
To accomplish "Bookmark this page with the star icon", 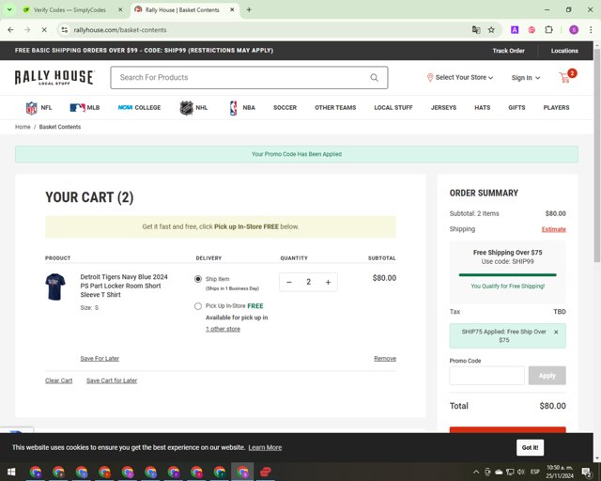I will click(x=491, y=29).
